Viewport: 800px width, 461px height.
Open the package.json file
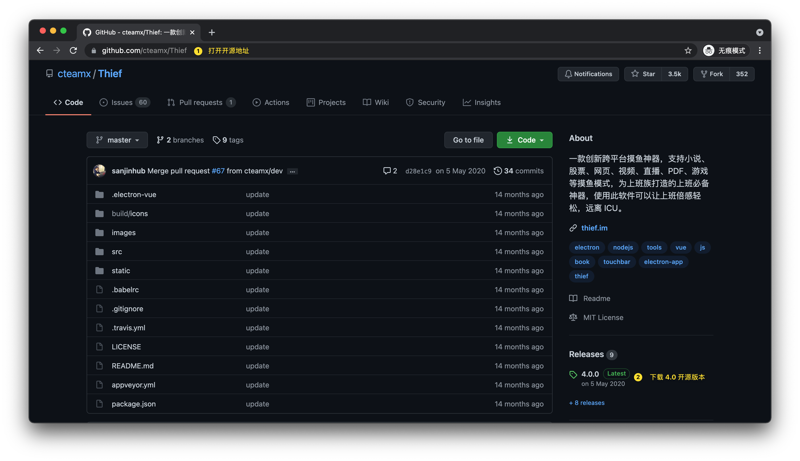pos(134,403)
